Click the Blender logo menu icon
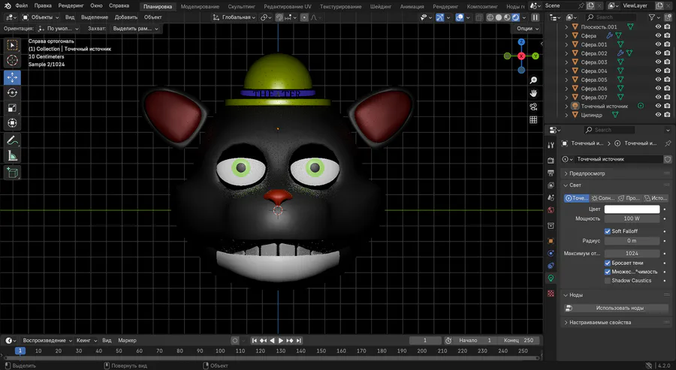The height and width of the screenshot is (370, 676). click(8, 6)
